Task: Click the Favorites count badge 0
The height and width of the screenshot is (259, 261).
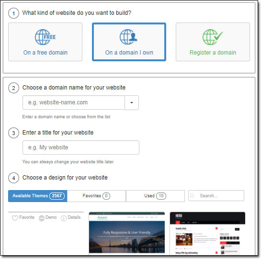Action: pyautogui.click(x=106, y=196)
